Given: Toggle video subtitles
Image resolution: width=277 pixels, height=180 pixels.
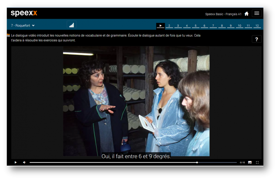Looking at the screenshot, I should pos(250,162).
